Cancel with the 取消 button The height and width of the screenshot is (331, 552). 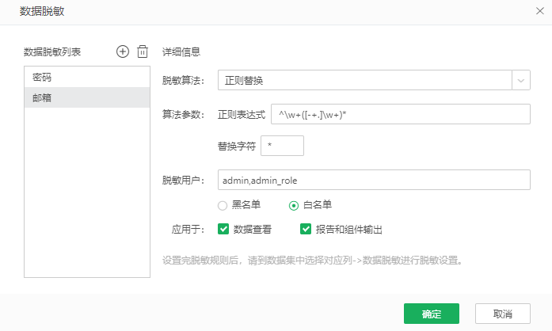tap(503, 314)
